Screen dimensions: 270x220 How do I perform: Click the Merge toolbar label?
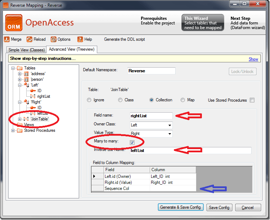click(16, 39)
